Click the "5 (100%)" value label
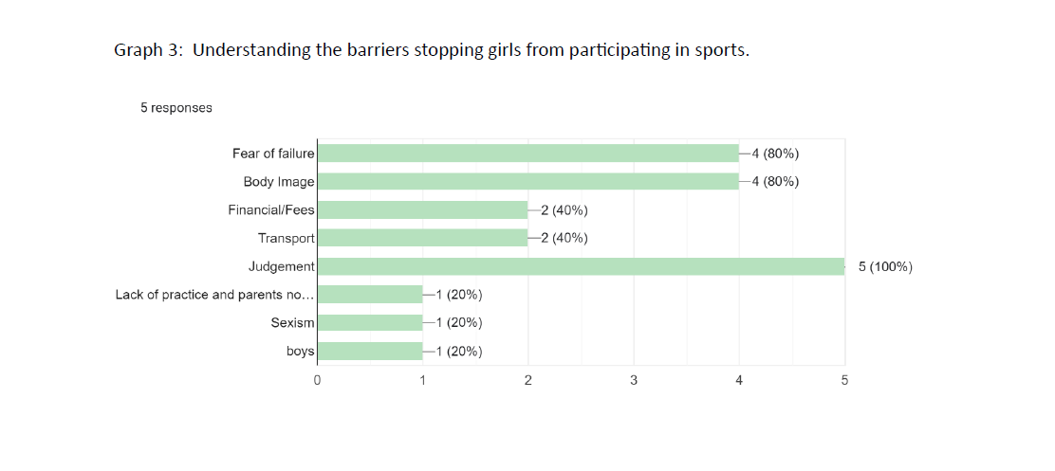Viewport: 1055px width, 471px height. (x=885, y=266)
